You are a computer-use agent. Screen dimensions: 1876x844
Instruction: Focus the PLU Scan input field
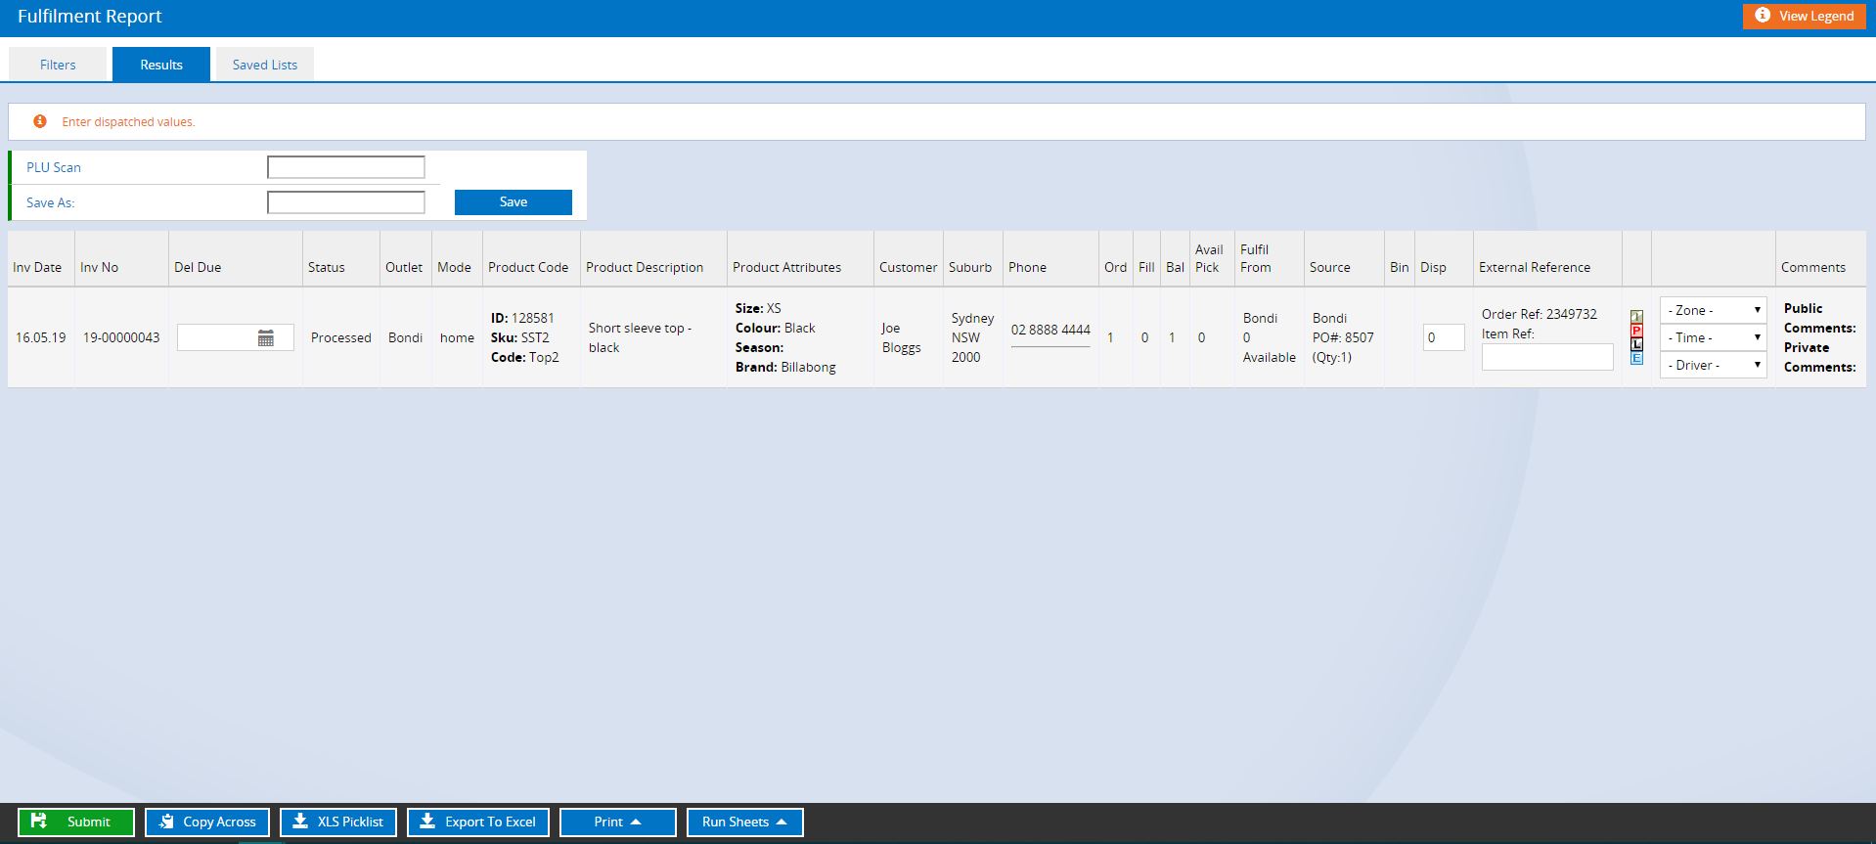(346, 167)
